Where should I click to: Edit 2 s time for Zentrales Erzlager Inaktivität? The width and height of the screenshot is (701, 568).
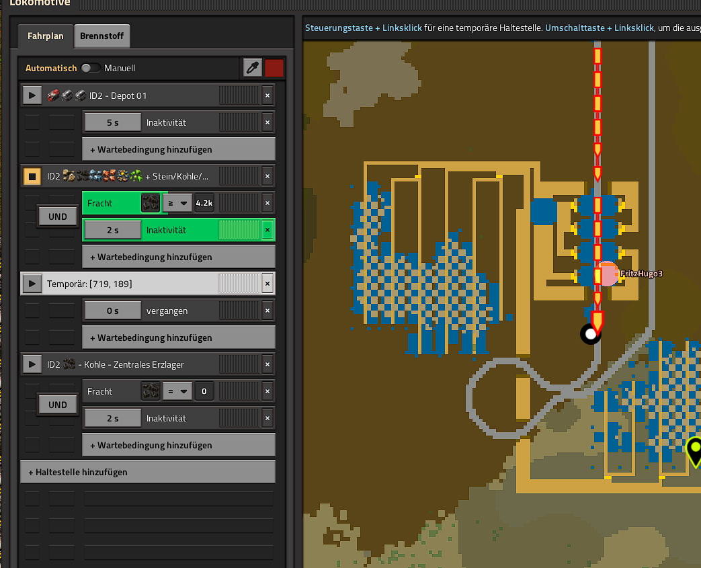pos(113,418)
